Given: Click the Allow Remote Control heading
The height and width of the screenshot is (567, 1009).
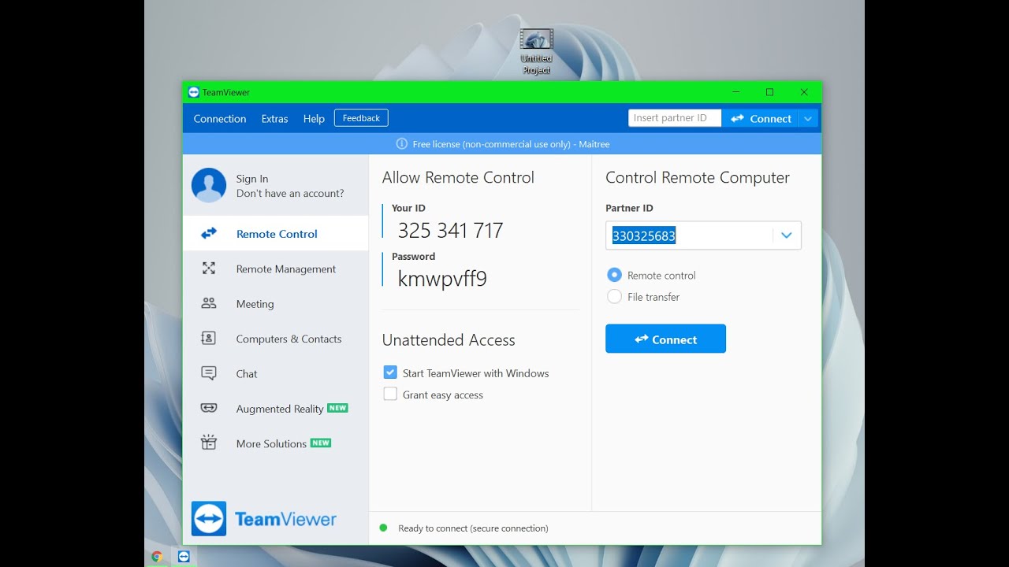Looking at the screenshot, I should pyautogui.click(x=458, y=178).
